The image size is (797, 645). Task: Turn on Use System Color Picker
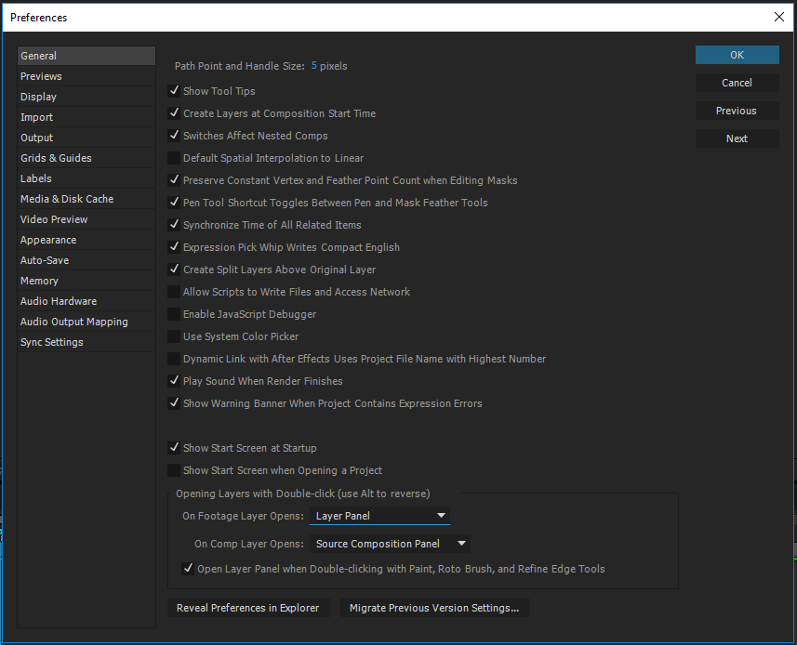[174, 336]
